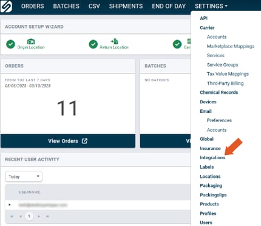Open Email Preferences settings

pos(219,120)
